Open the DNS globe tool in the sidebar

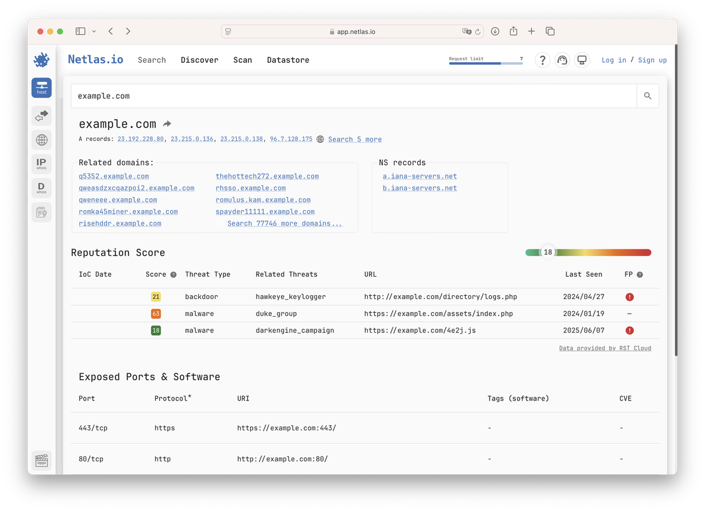click(x=41, y=139)
